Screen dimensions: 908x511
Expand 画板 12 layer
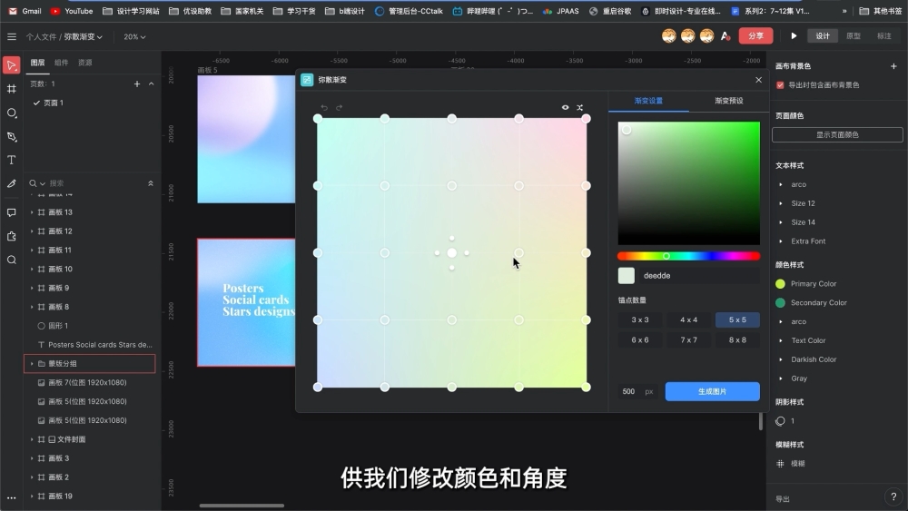pos(32,231)
